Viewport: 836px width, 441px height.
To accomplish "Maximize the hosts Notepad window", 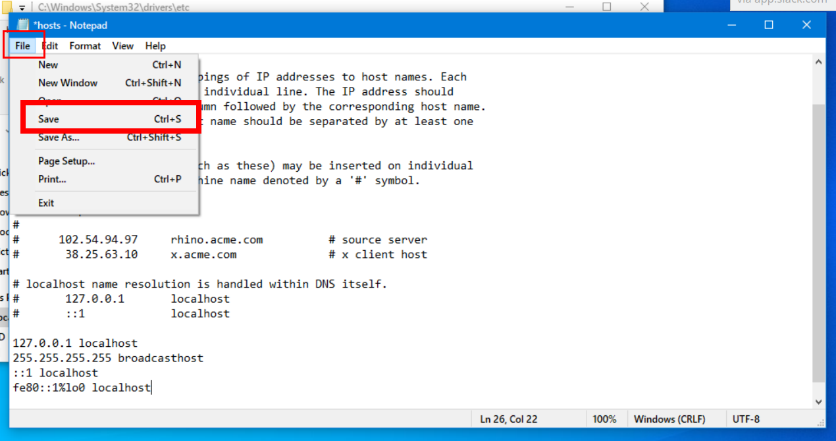I will (768, 25).
